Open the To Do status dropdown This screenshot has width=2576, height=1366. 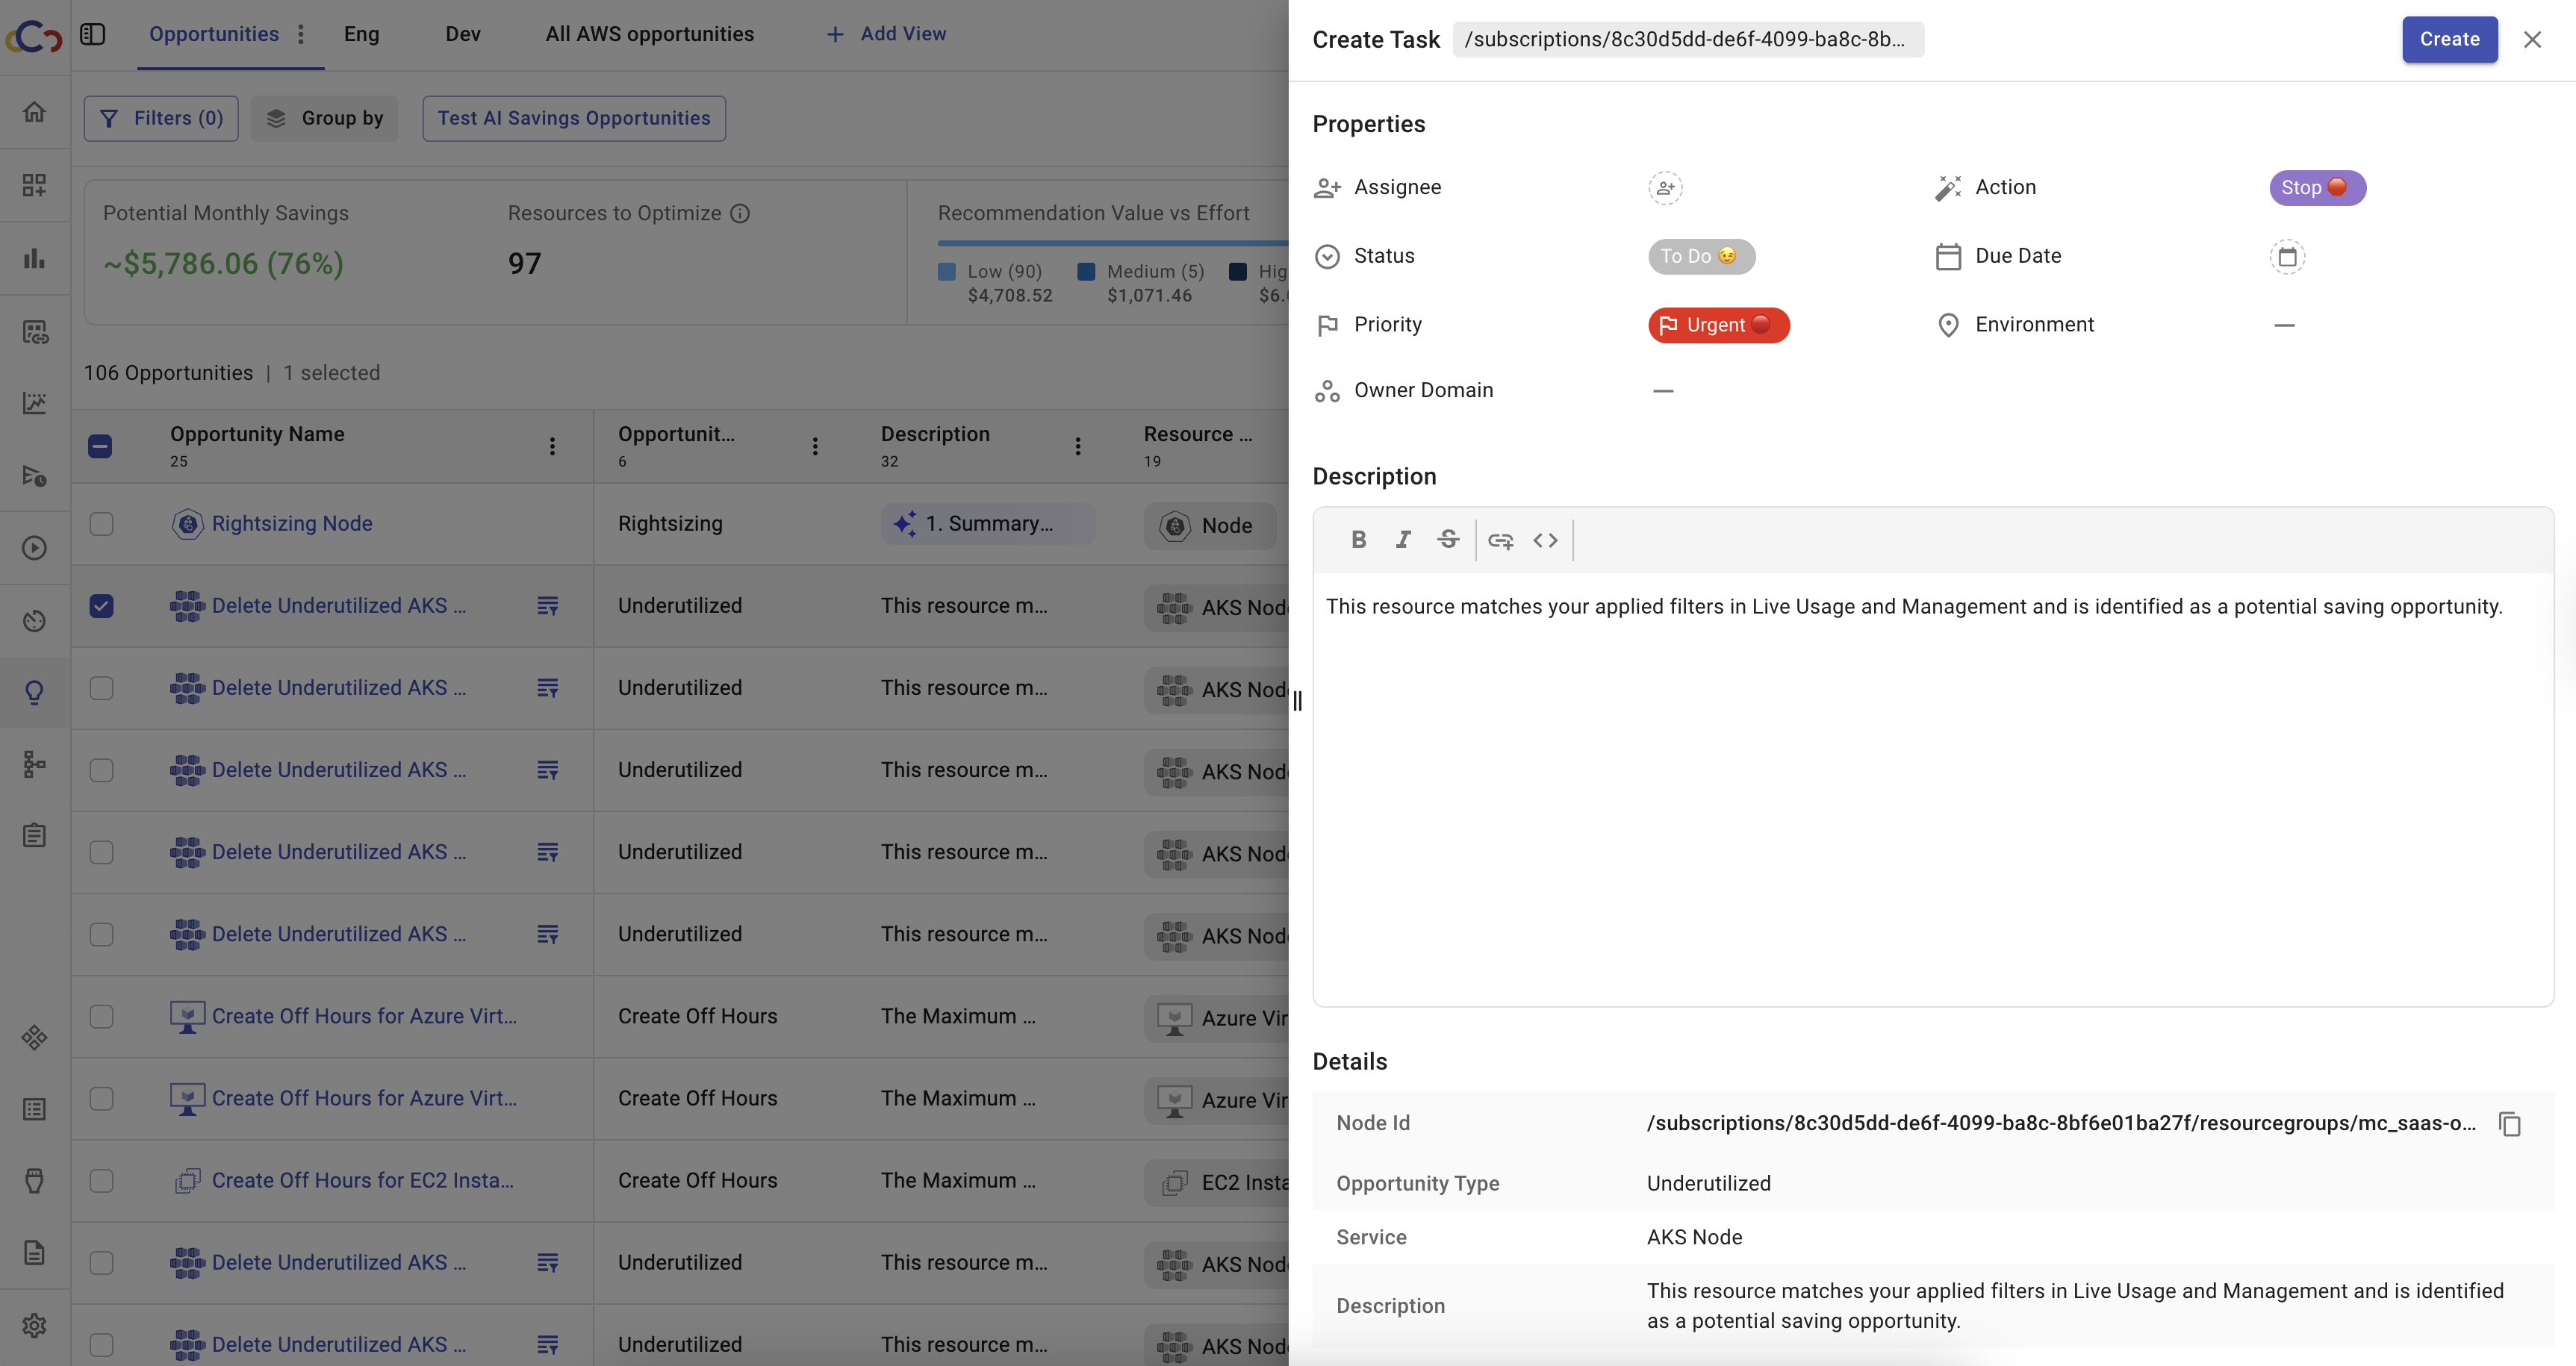[x=1700, y=256]
